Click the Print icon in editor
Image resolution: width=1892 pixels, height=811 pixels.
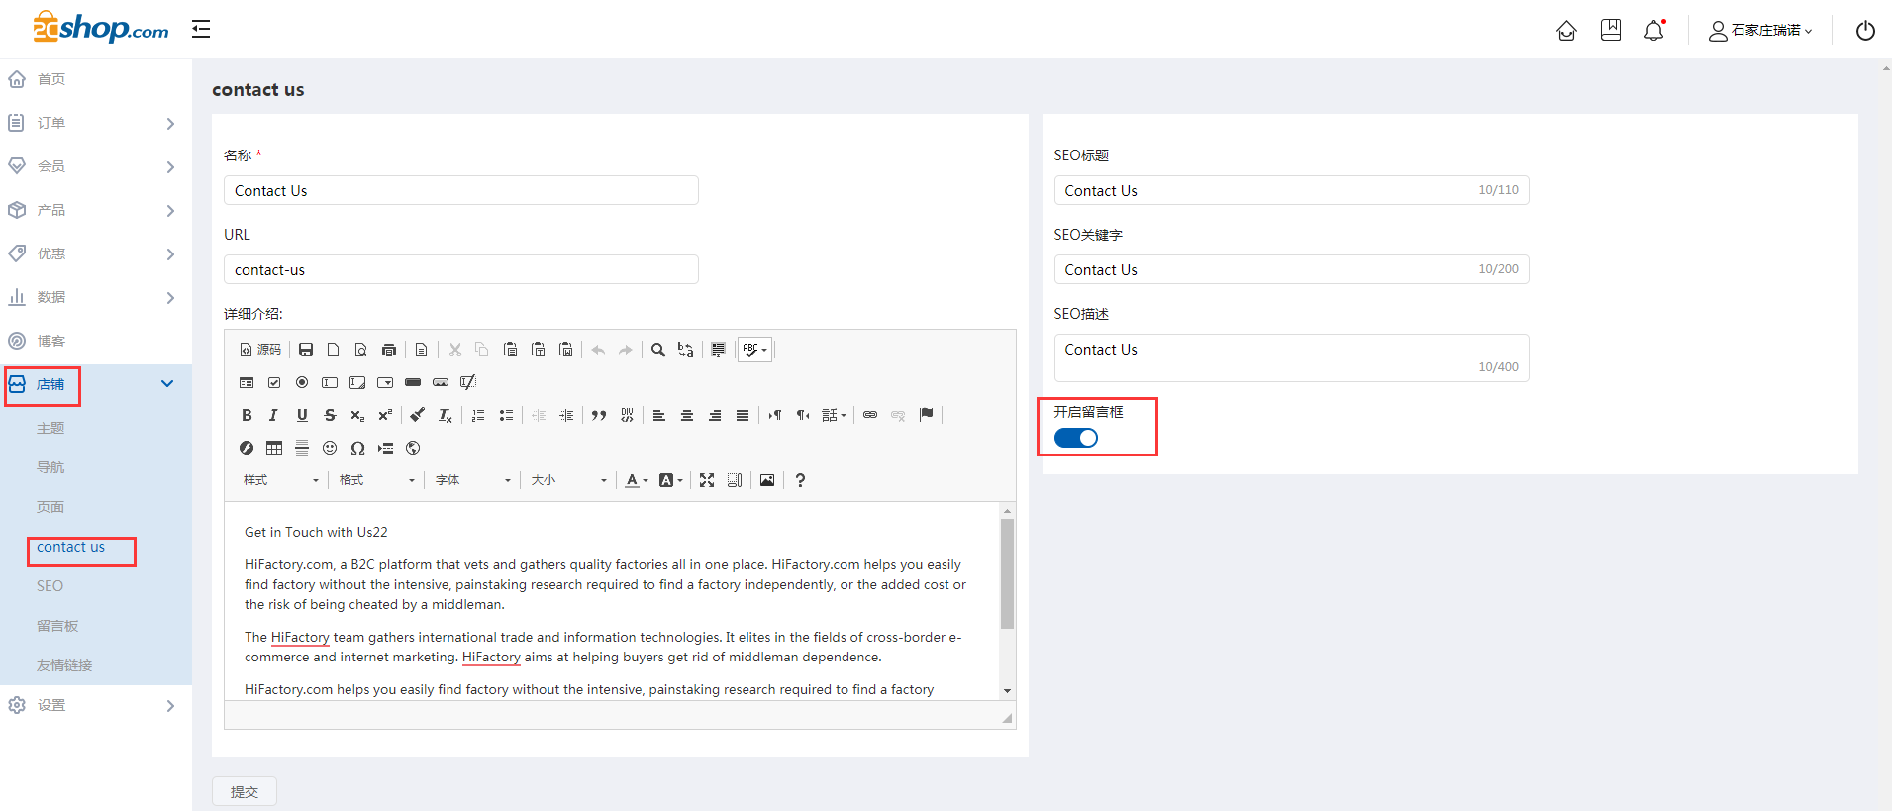click(x=389, y=350)
